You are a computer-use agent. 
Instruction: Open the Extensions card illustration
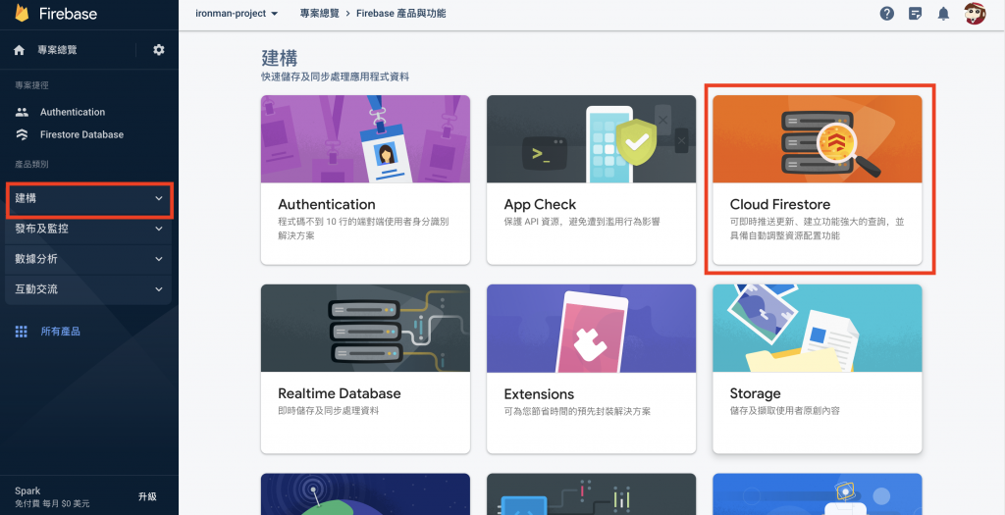coord(591,328)
